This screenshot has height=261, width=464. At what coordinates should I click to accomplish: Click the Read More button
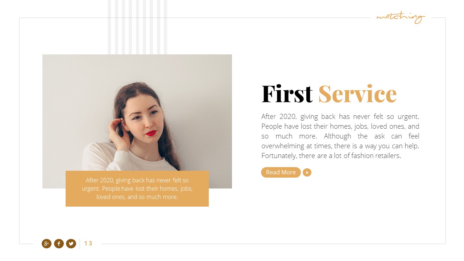(x=281, y=173)
